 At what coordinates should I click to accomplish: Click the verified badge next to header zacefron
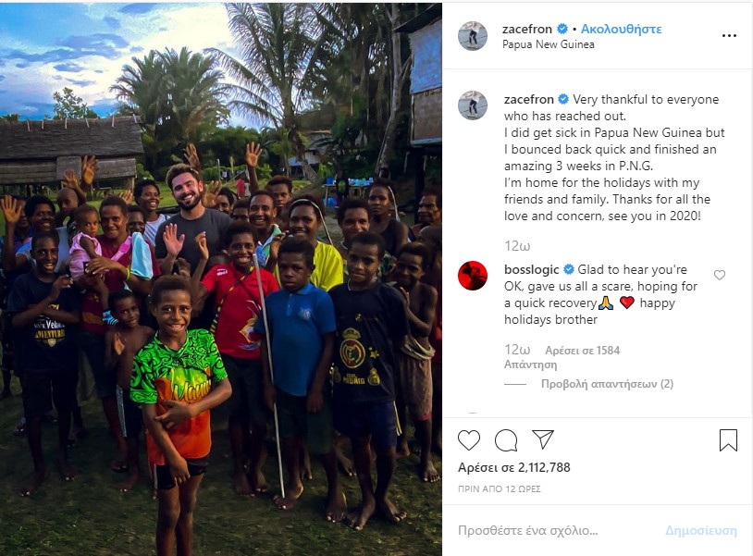pyautogui.click(x=562, y=29)
